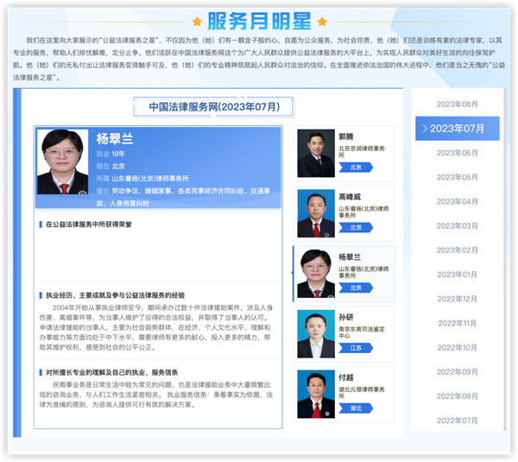Click the 北京 tag on 高峰威's card

pyautogui.click(x=356, y=228)
